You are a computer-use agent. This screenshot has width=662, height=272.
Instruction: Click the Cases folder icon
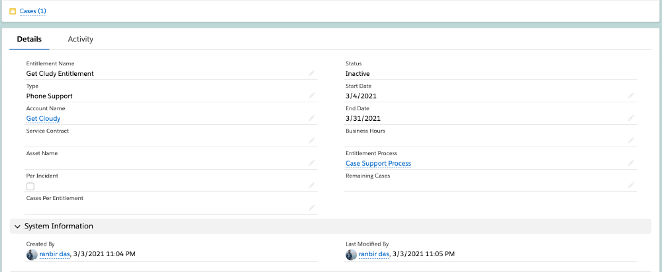pos(13,11)
